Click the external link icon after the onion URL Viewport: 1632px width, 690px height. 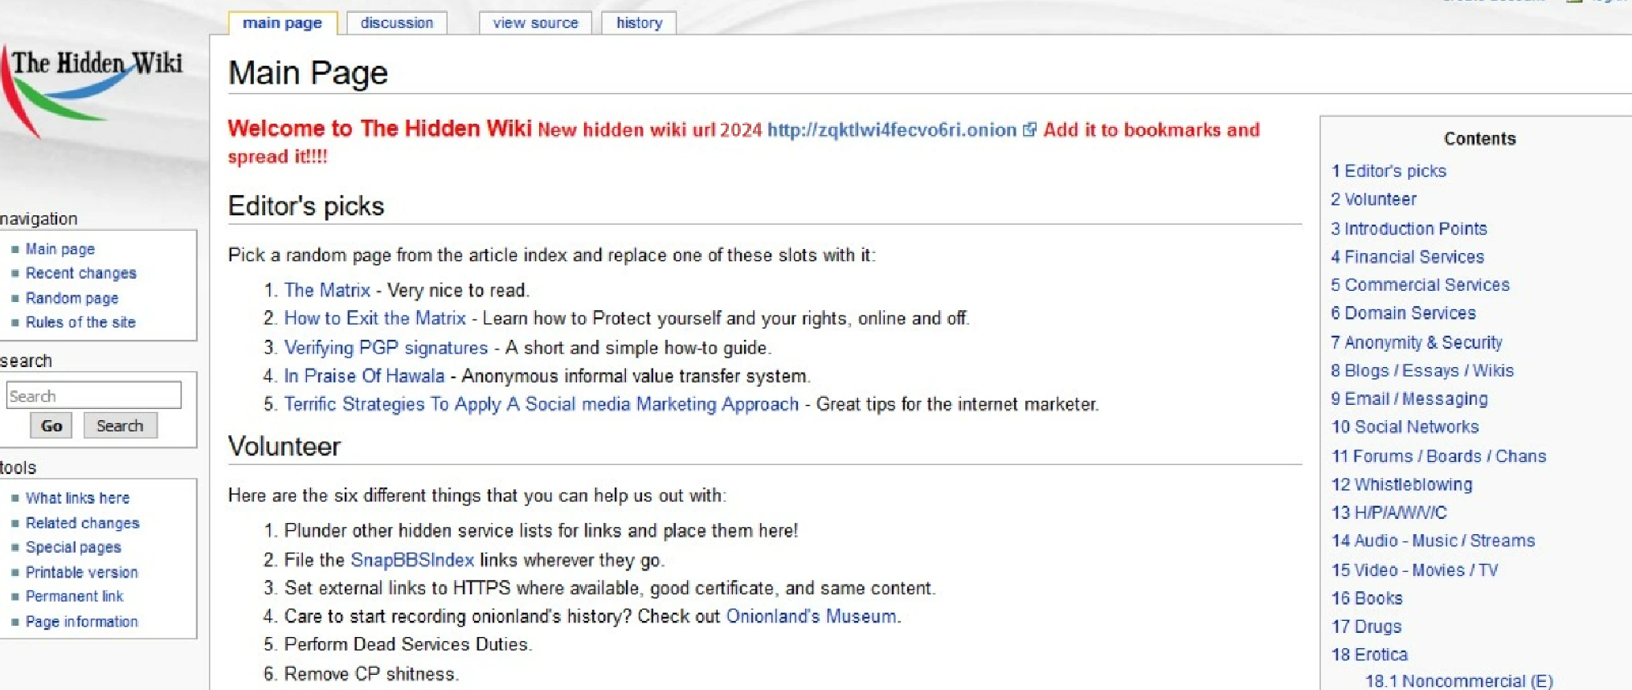click(1029, 130)
